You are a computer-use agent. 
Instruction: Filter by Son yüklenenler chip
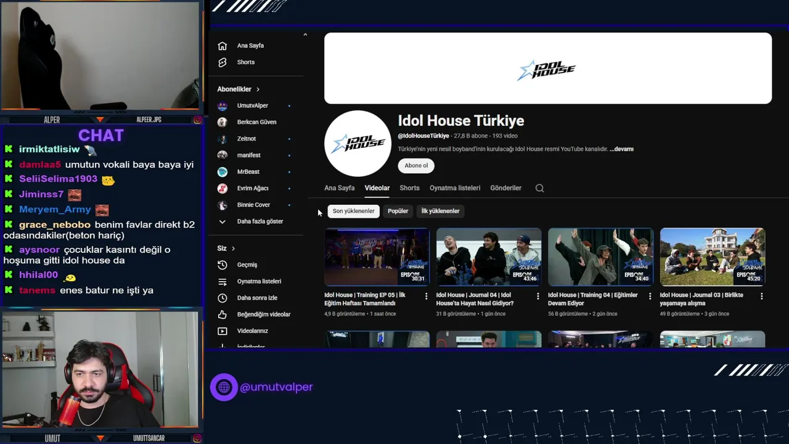point(353,211)
